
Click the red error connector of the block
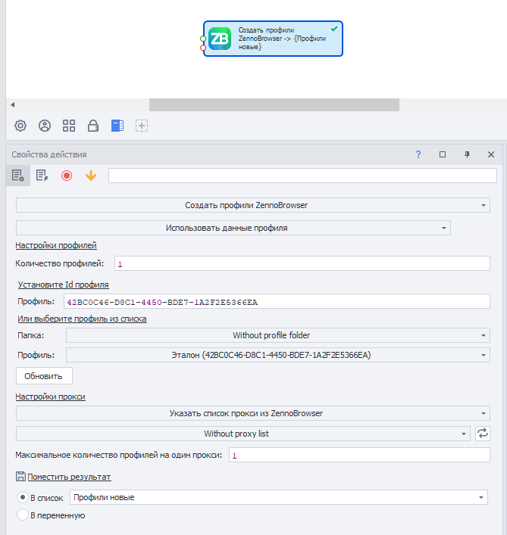203,48
